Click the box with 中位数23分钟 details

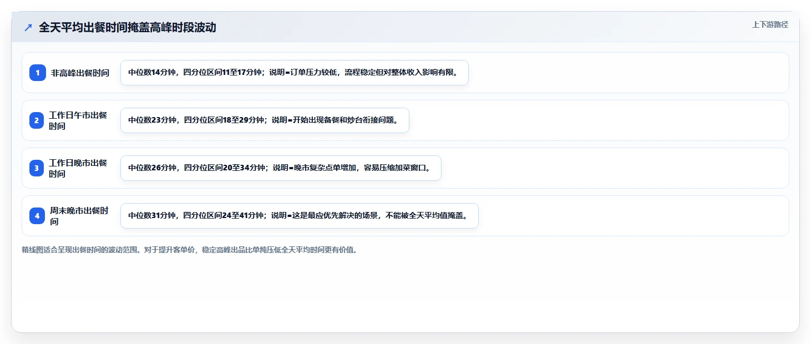[265, 120]
